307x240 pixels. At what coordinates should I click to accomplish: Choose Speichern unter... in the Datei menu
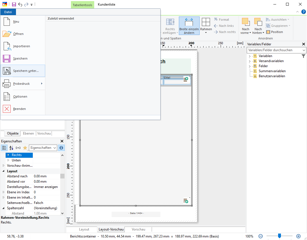tap(23, 71)
